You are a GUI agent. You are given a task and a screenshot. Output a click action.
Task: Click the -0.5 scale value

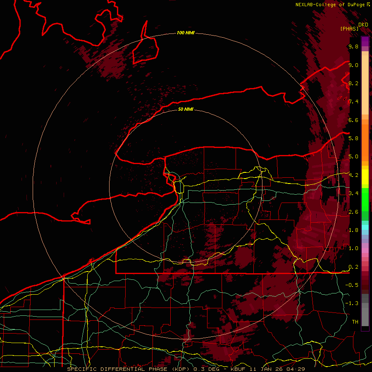point(352,285)
